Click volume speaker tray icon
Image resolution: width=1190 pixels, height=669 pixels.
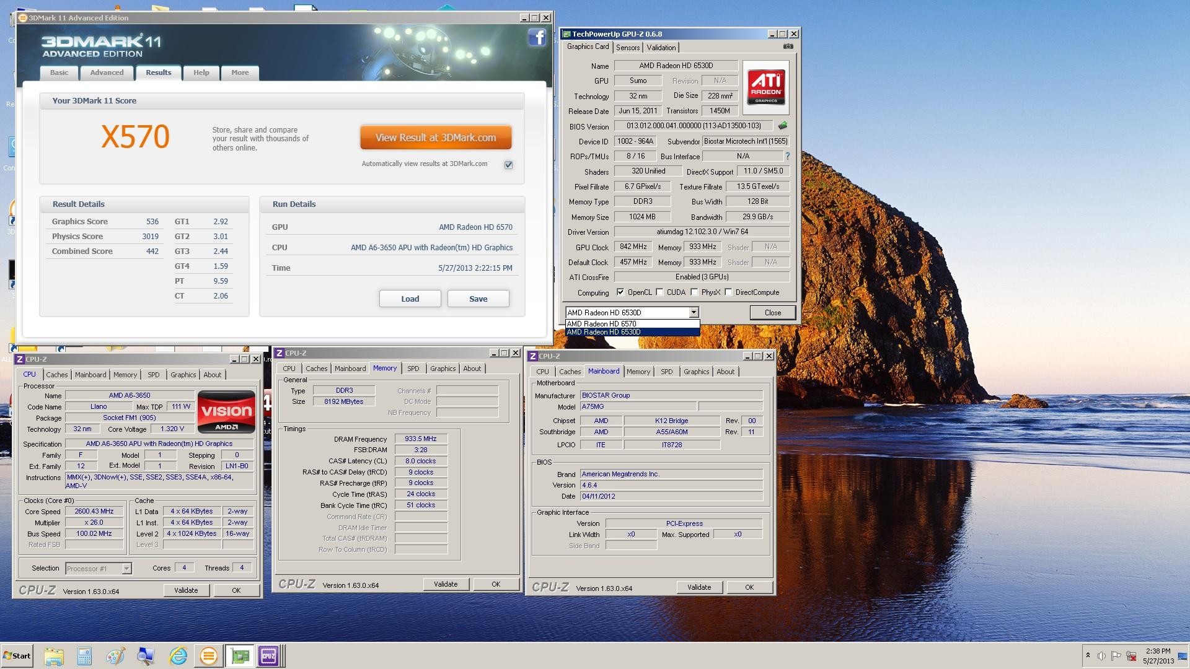tap(1101, 656)
